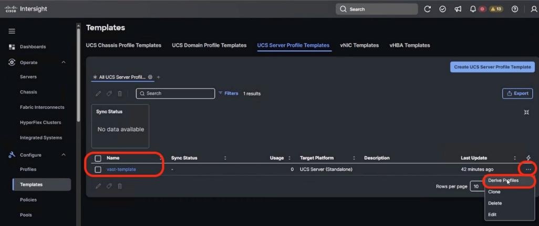The height and width of the screenshot is (226, 539).
Task: Collapse the Operate section chevron
Action: click(x=63, y=62)
